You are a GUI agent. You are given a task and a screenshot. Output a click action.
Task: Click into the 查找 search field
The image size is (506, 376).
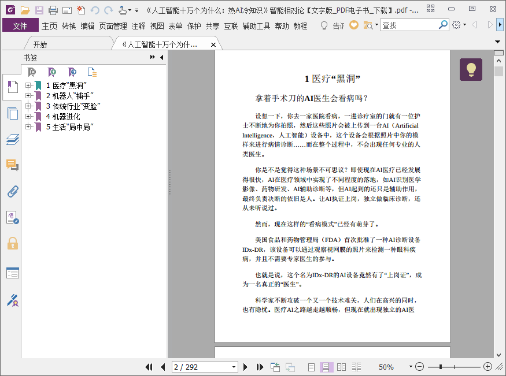409,25
